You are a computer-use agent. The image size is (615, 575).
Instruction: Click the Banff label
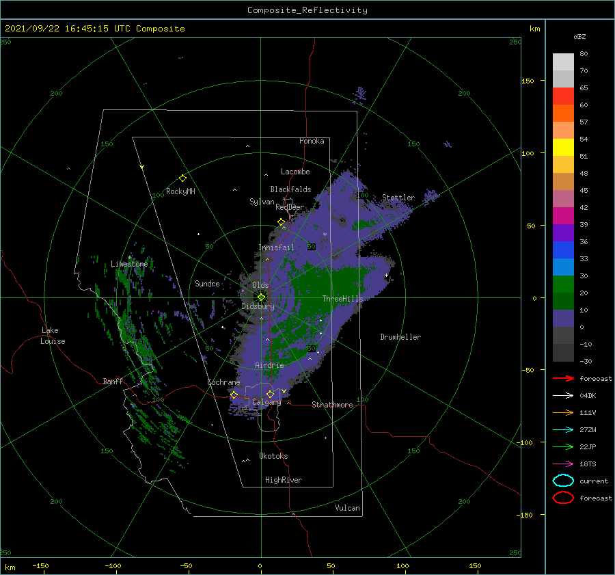tap(113, 381)
